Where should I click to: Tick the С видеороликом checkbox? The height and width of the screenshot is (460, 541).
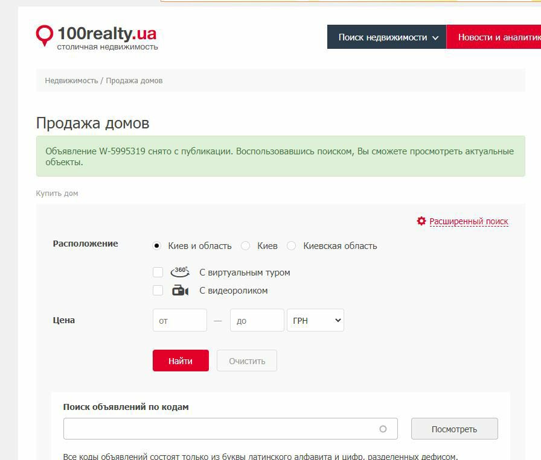point(158,291)
